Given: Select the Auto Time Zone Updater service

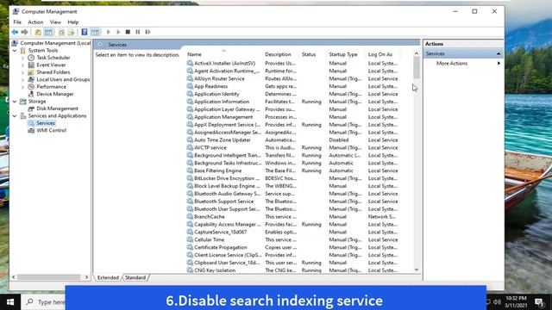Looking at the screenshot, I should point(223,139).
